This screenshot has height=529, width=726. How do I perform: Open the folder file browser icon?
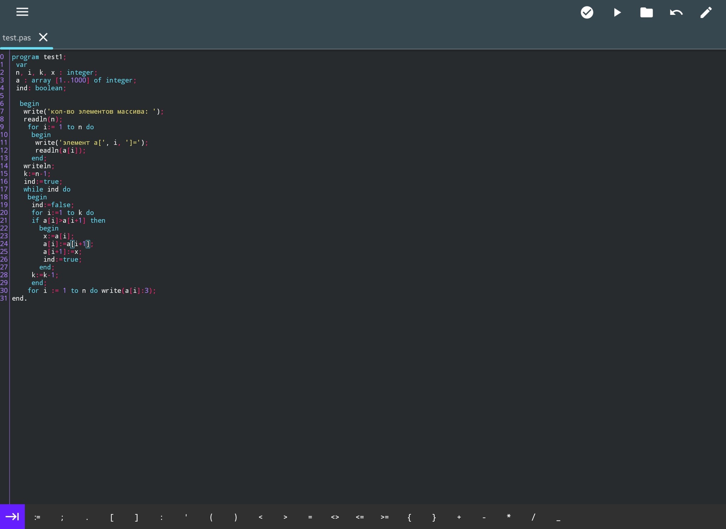click(x=647, y=12)
